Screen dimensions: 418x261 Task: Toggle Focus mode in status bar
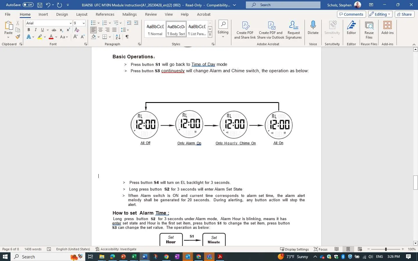(x=321, y=249)
